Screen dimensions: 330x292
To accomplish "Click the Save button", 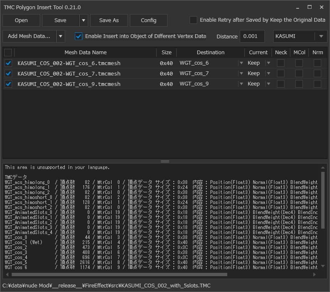I will point(61,20).
